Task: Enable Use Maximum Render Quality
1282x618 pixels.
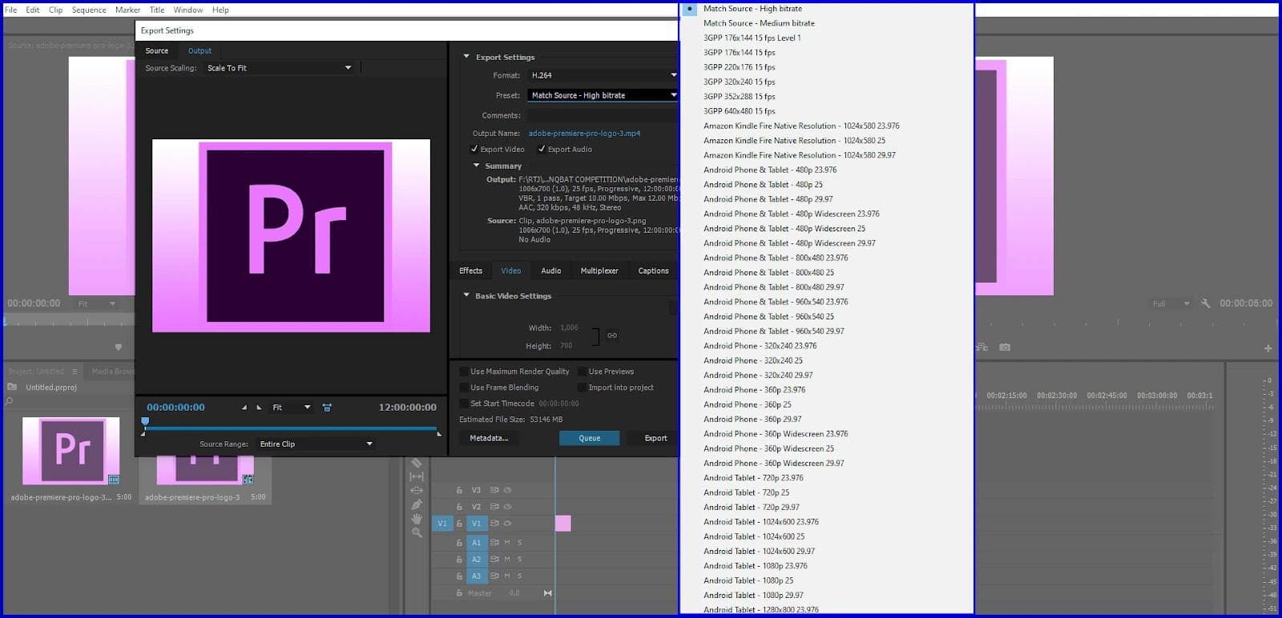Action: [464, 371]
